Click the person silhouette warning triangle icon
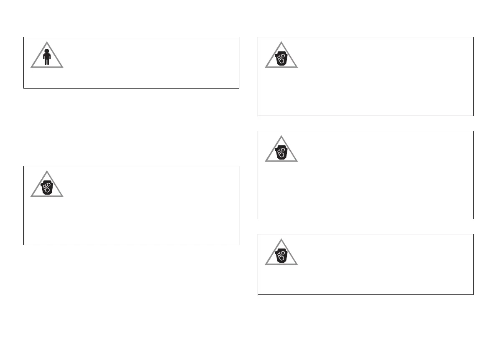Image resolution: width=497 pixels, height=355 pixels. tap(47, 55)
